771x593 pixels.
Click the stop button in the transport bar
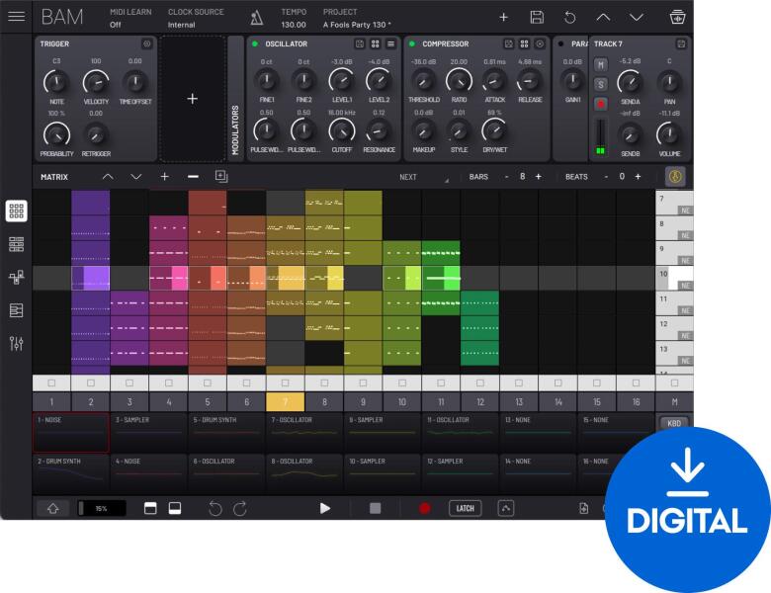click(375, 508)
